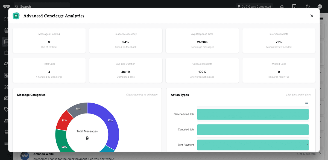This screenshot has height=160, width=328.
Task: Click the crossed tools icon in the sidebar
Action: (6, 87)
